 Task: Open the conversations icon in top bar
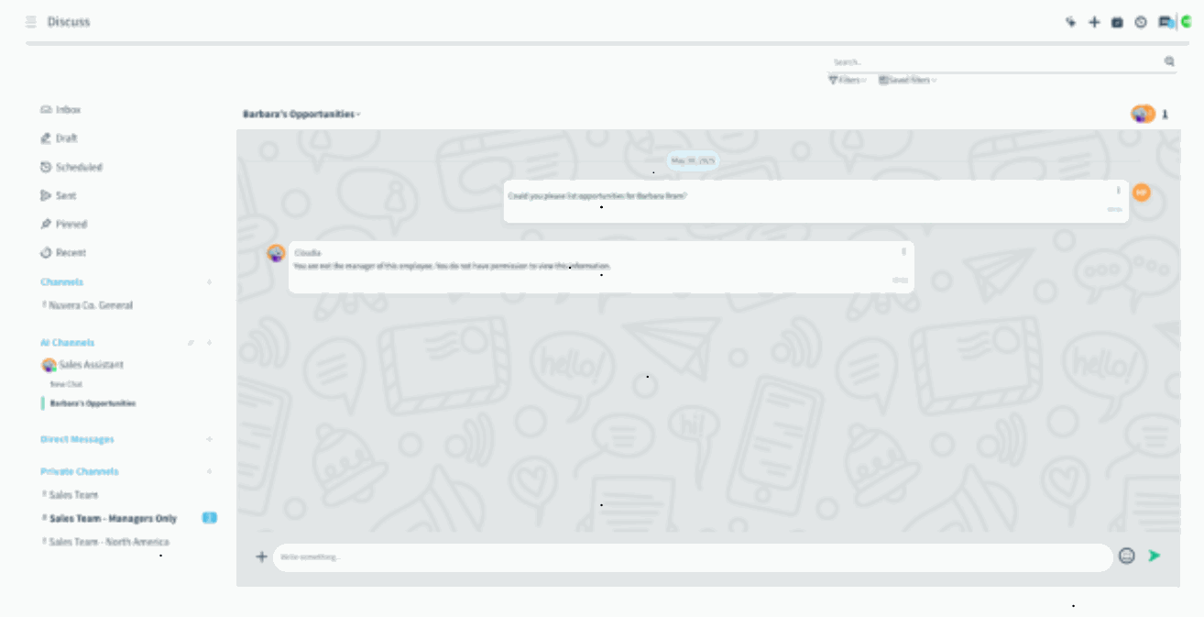(1165, 22)
